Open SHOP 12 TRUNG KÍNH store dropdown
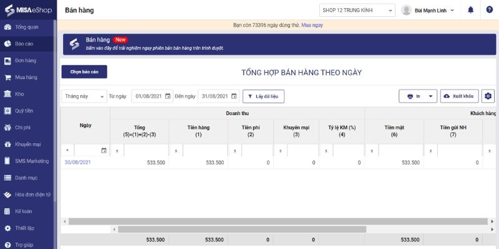This screenshot has height=249, width=499. pos(357,10)
